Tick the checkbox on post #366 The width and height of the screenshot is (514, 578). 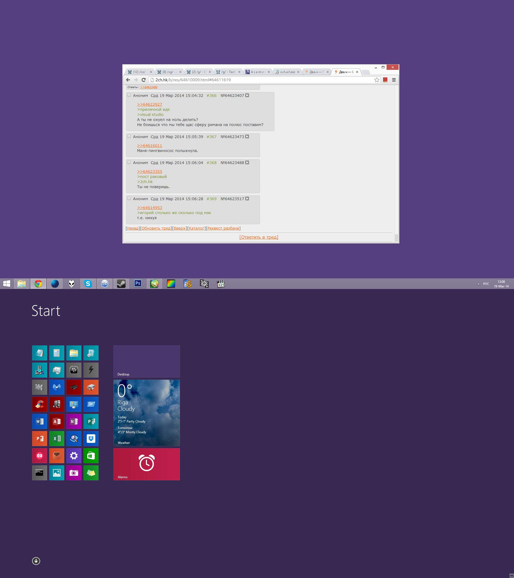pyautogui.click(x=129, y=95)
